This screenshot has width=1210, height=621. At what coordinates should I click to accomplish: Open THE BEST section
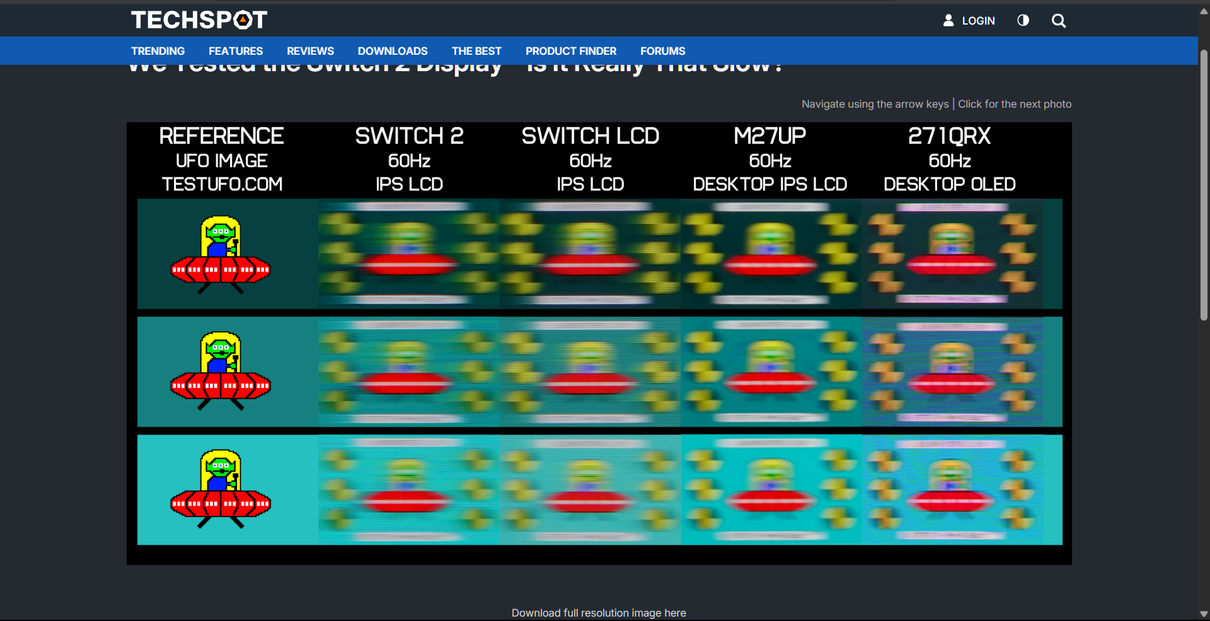click(476, 51)
